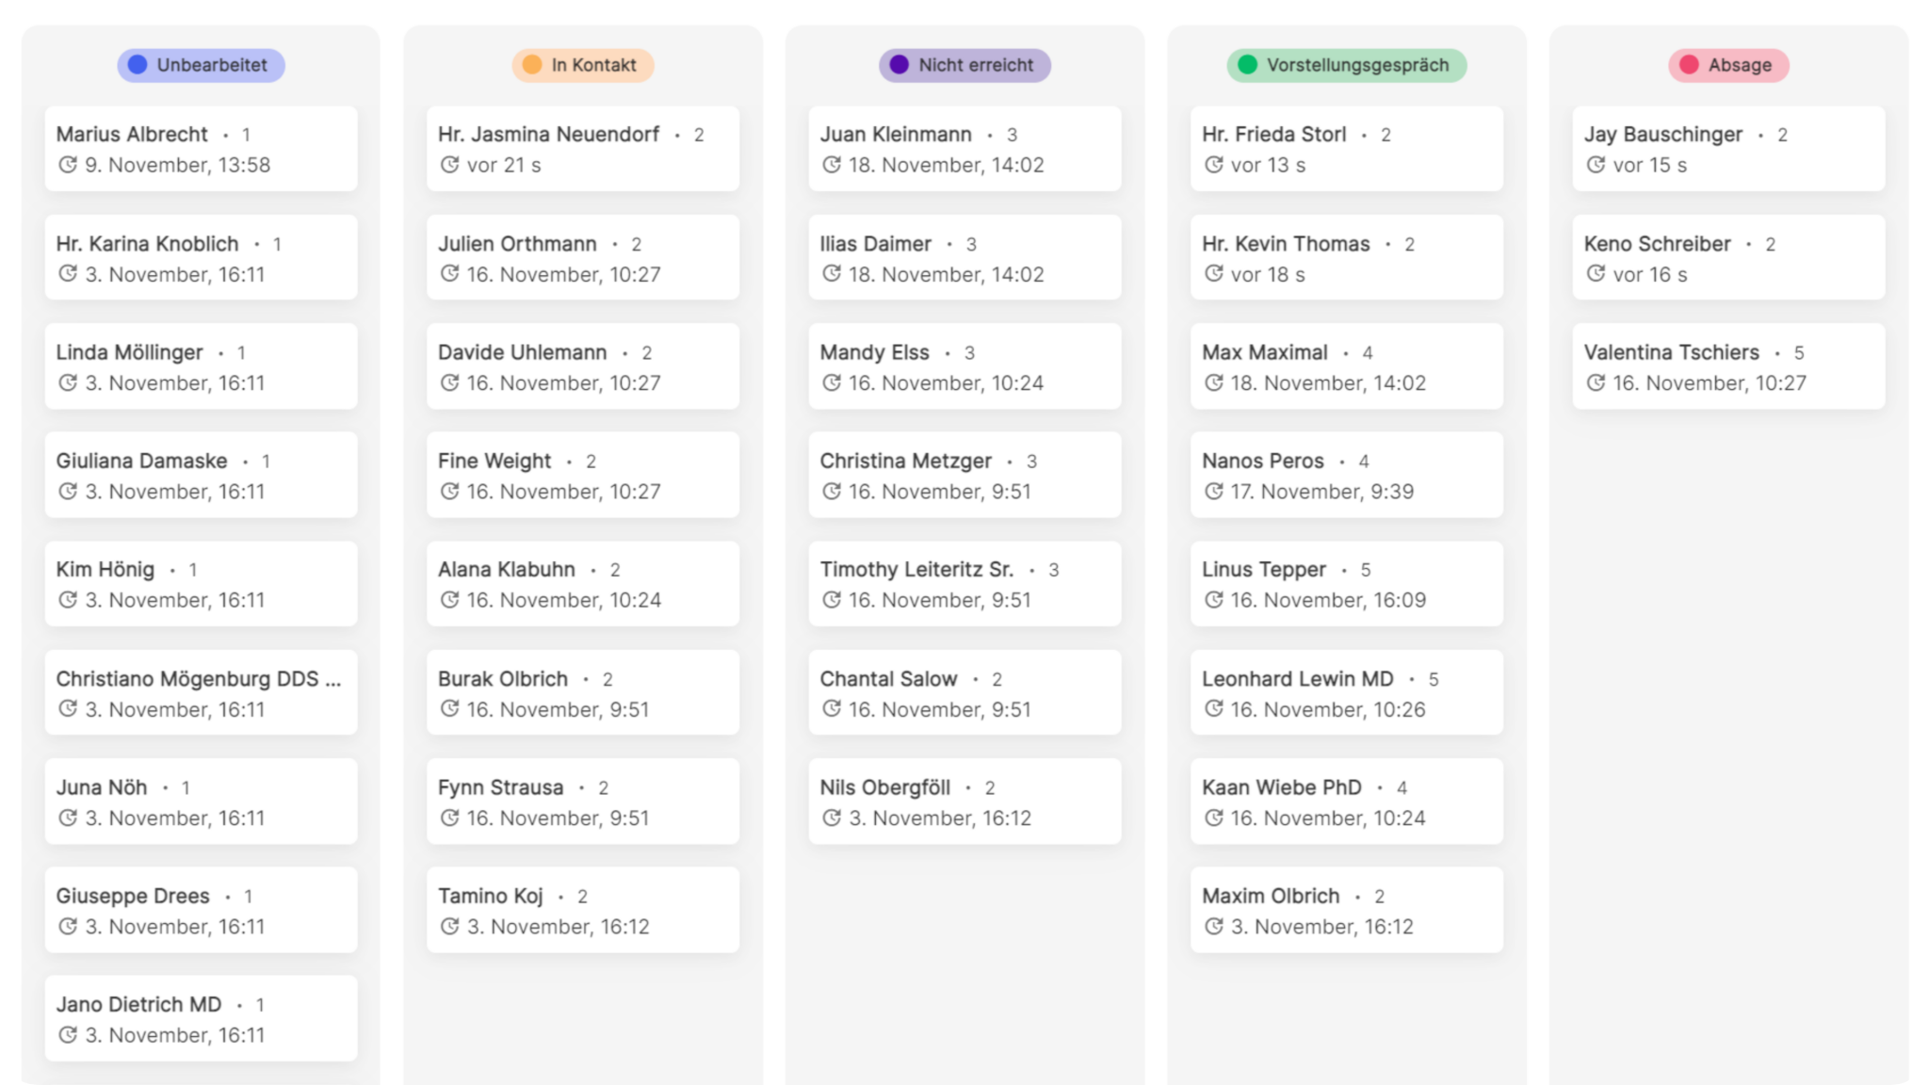Select the Nicht erreicht column header
1929x1085 pixels.
964,65
